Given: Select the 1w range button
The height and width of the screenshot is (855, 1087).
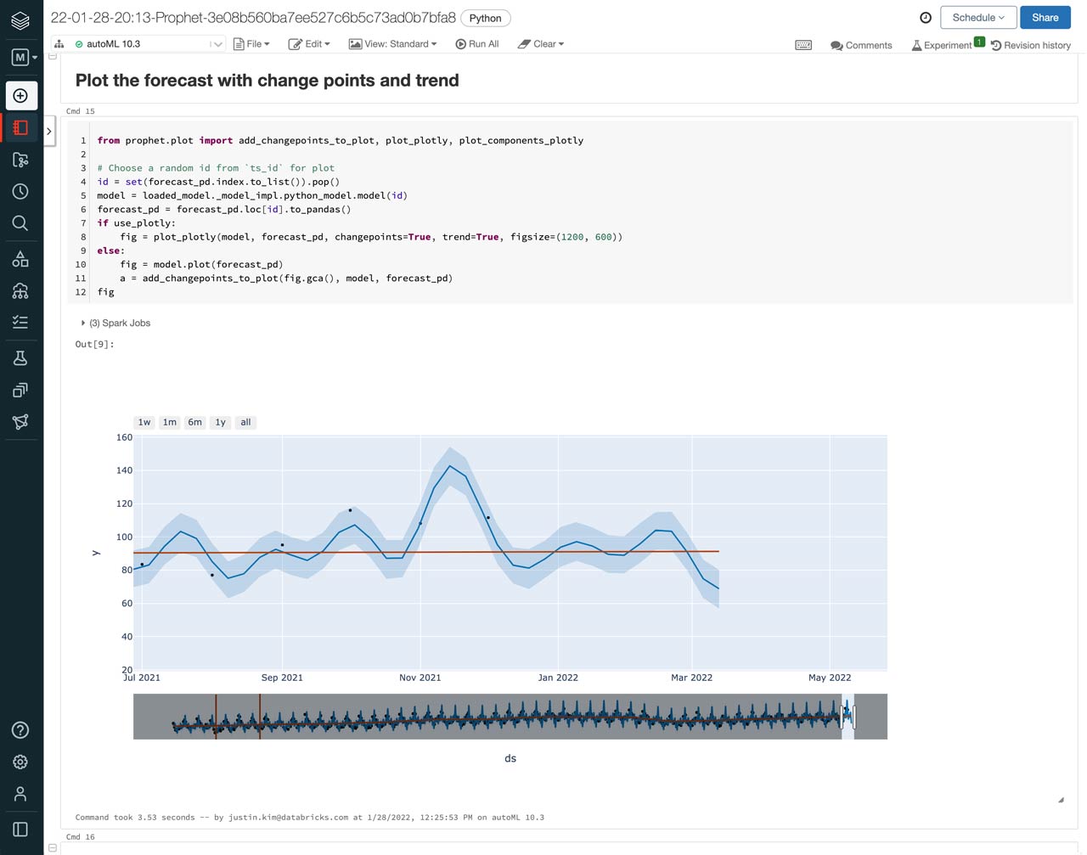Looking at the screenshot, I should click(144, 422).
